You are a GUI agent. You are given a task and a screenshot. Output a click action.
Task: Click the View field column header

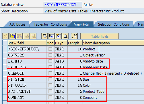[27, 43]
